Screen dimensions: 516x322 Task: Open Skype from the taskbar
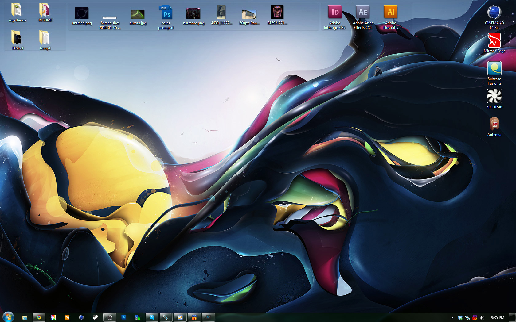click(152, 317)
